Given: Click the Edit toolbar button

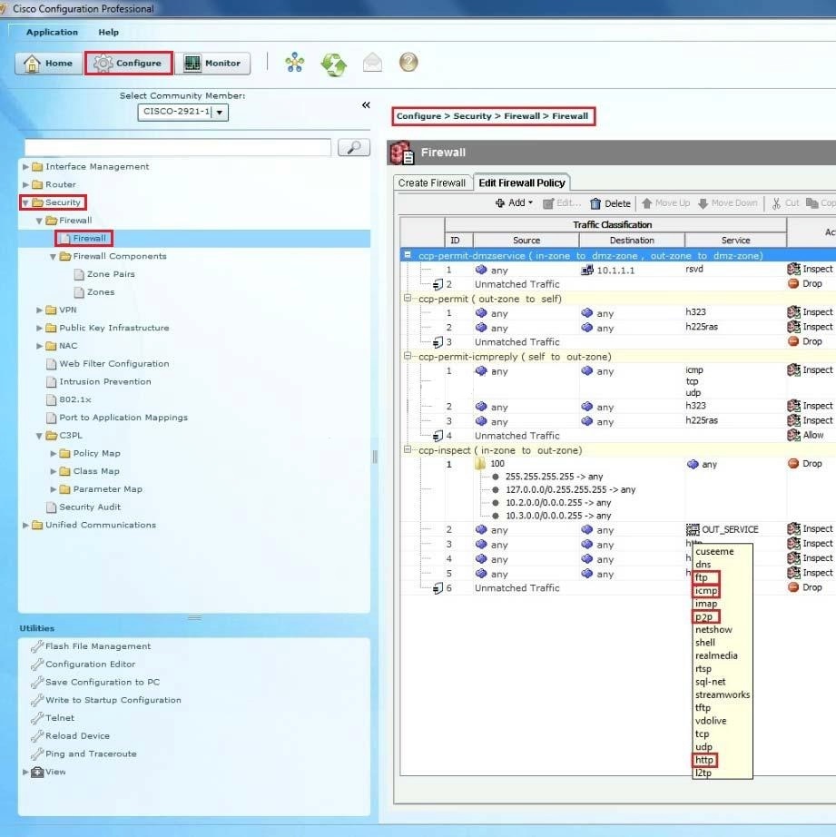Looking at the screenshot, I should point(561,203).
